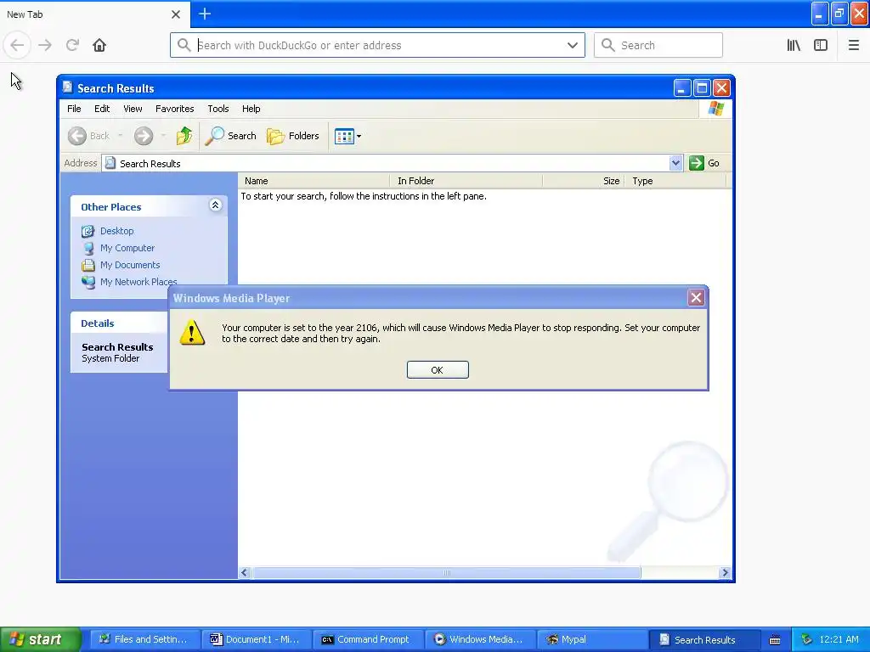Click OK in Windows Media Player dialog
870x652 pixels.
tap(438, 370)
